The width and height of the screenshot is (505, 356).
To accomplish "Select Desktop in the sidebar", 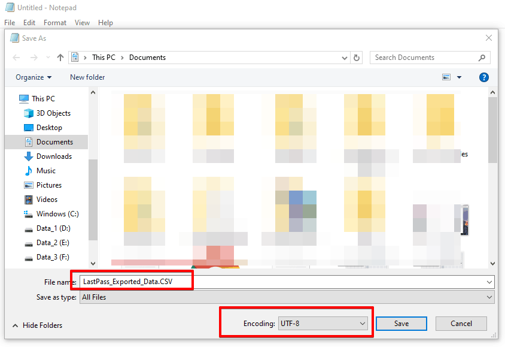I will coord(43,128).
